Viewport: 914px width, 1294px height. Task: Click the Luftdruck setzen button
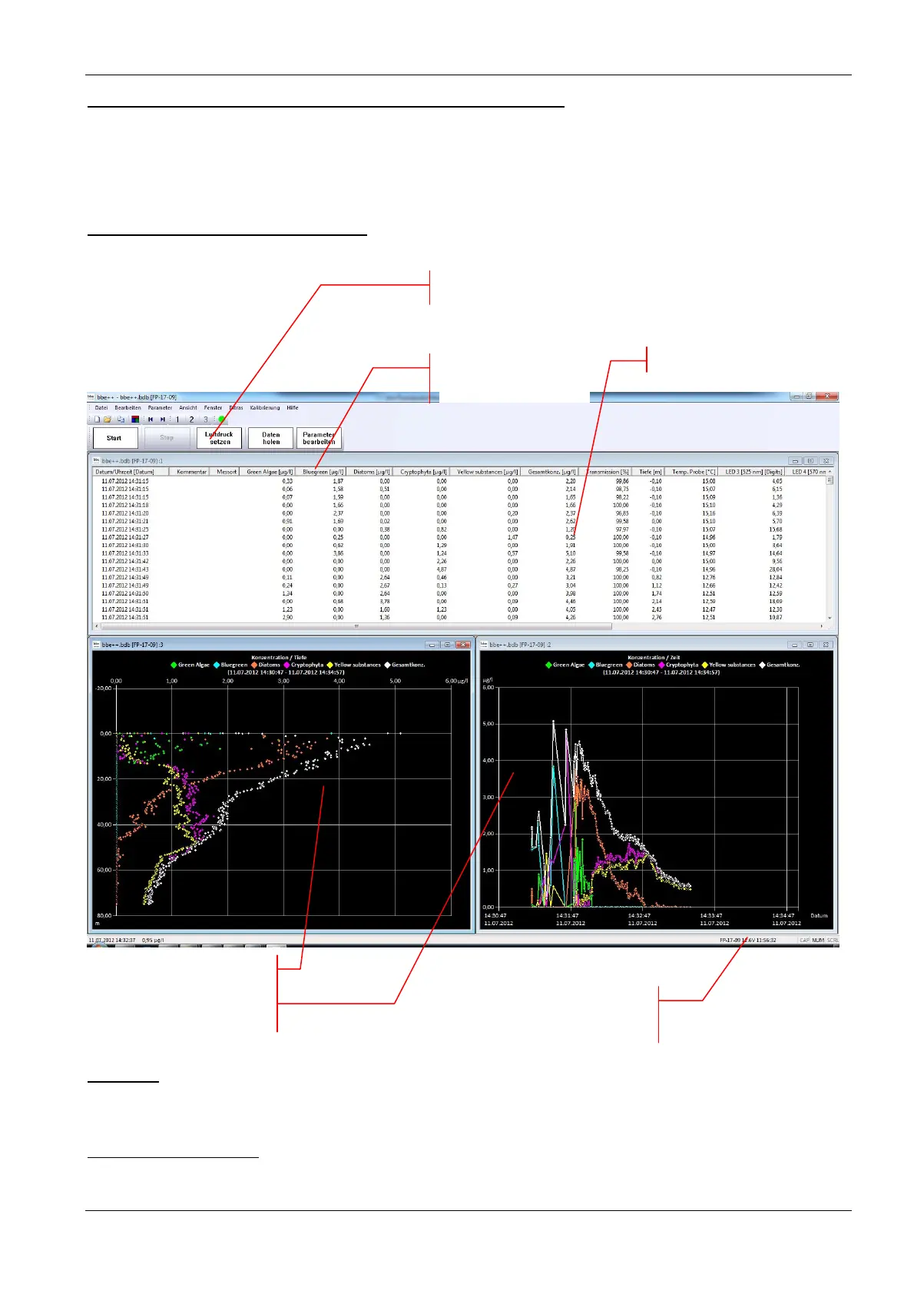219,438
